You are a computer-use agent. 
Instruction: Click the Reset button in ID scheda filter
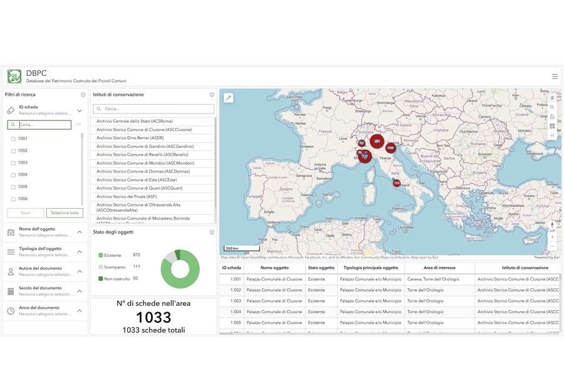coord(26,213)
